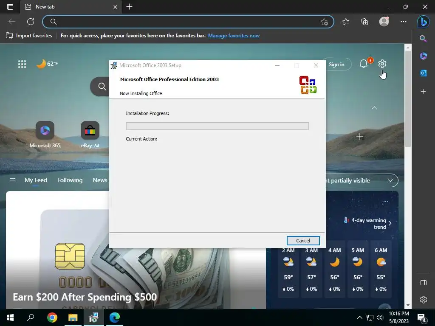Click the 62°F weather indicator
The width and height of the screenshot is (435, 326).
[x=47, y=64]
